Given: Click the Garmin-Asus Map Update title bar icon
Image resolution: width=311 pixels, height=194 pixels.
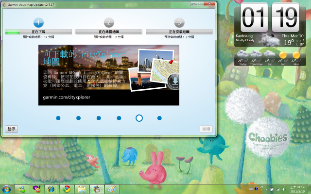Looking at the screenshot, I should [4, 4].
